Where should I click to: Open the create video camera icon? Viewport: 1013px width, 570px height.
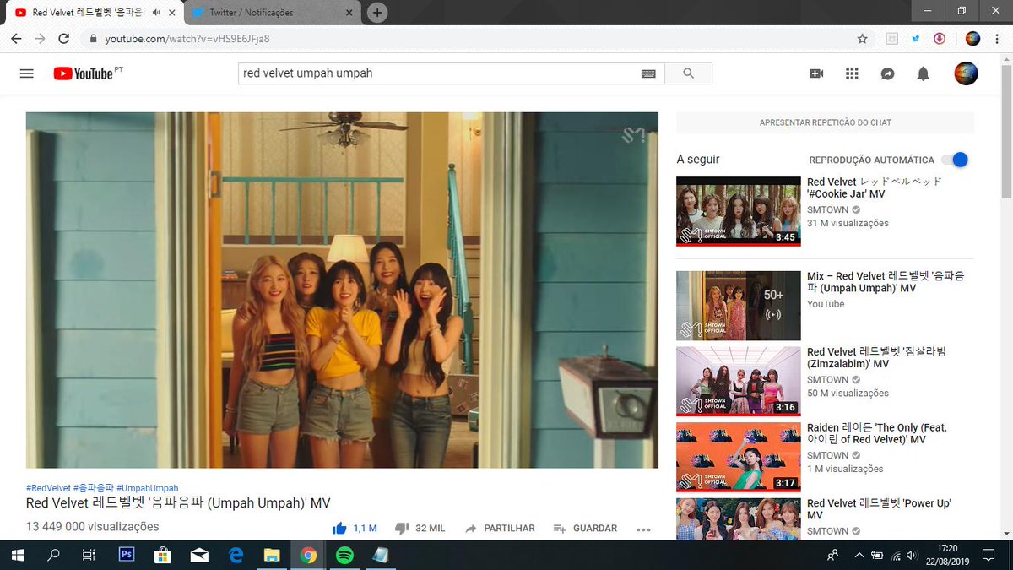click(816, 73)
